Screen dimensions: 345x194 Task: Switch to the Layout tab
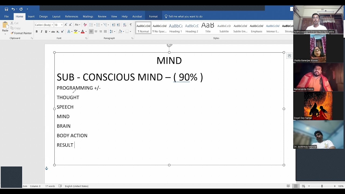pyautogui.click(x=56, y=16)
